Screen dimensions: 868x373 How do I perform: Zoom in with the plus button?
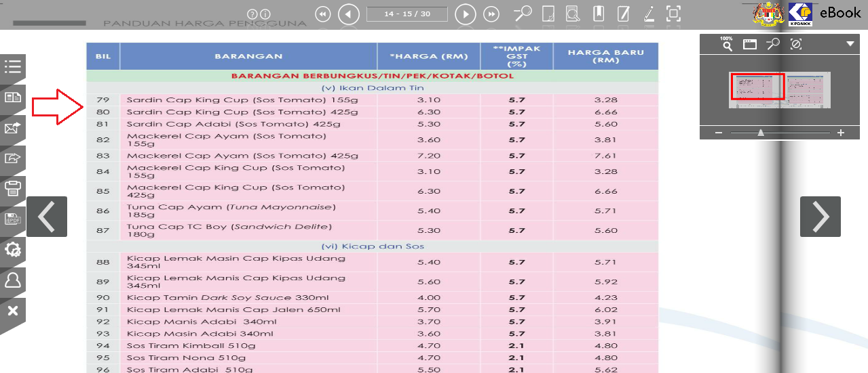841,133
